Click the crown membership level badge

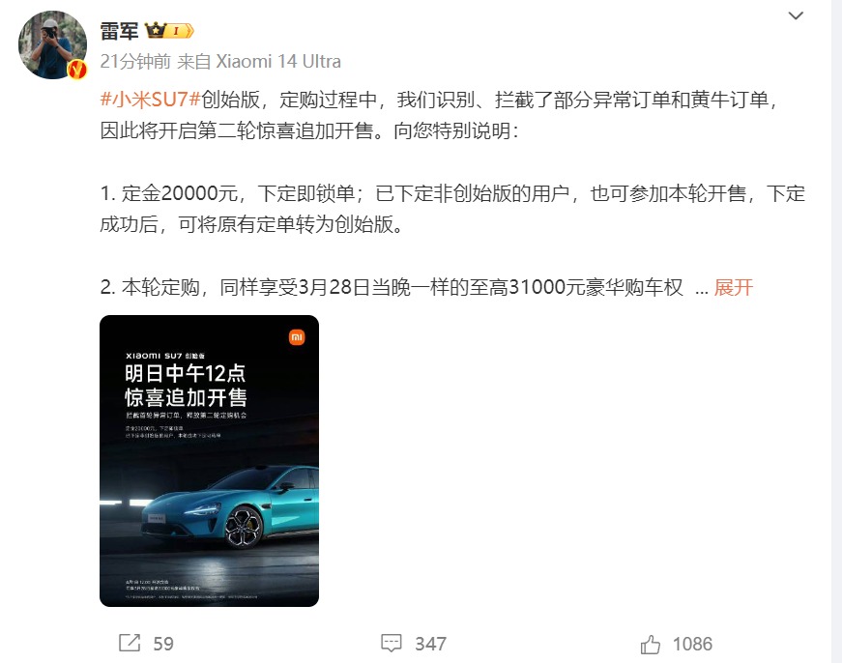click(169, 31)
